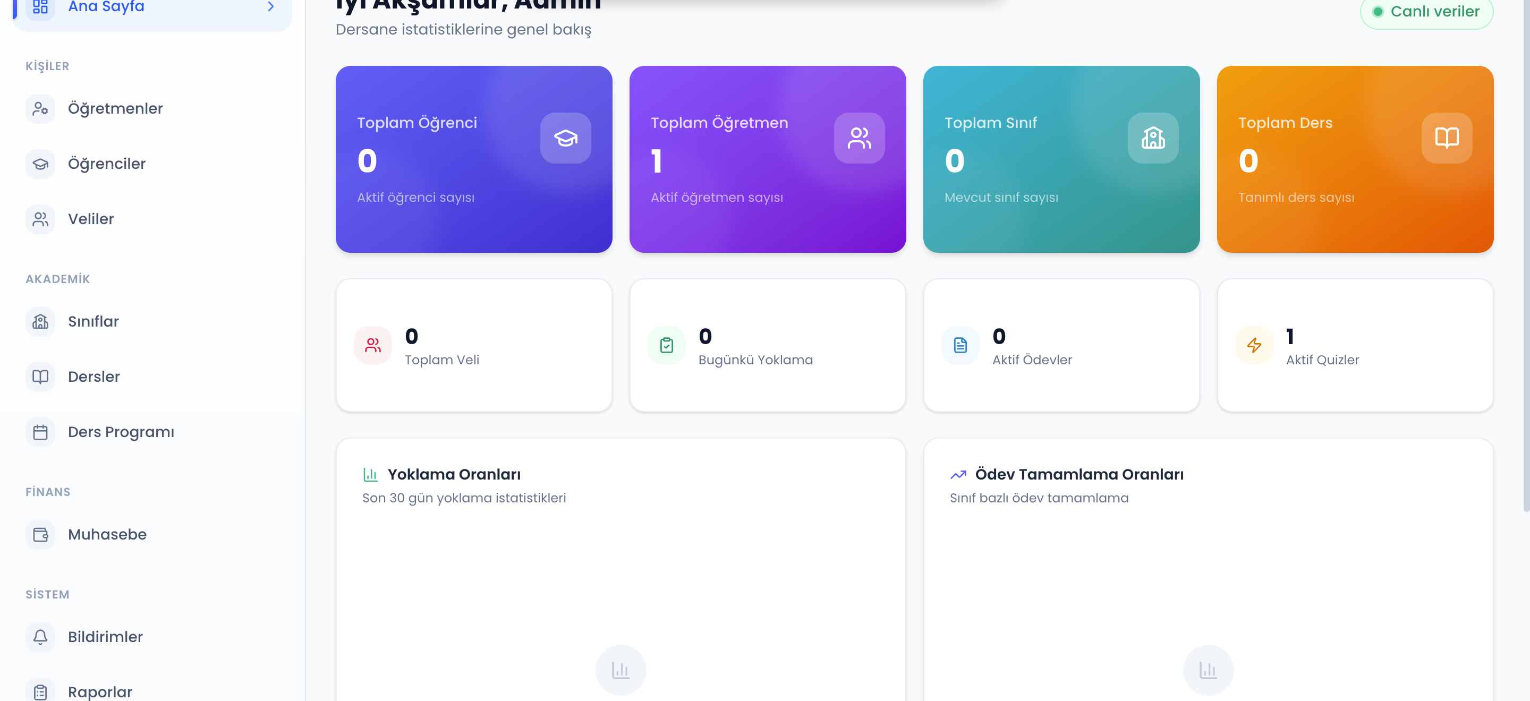Open the Toplam Öğretmen purple card

coord(767,159)
